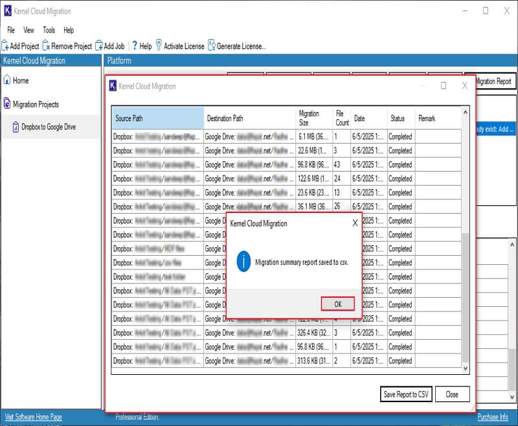Click the Home icon in sidebar
The width and height of the screenshot is (518, 426).
point(7,80)
